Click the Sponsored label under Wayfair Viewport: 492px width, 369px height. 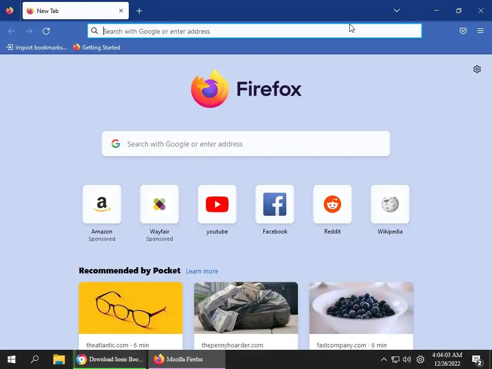coord(160,239)
